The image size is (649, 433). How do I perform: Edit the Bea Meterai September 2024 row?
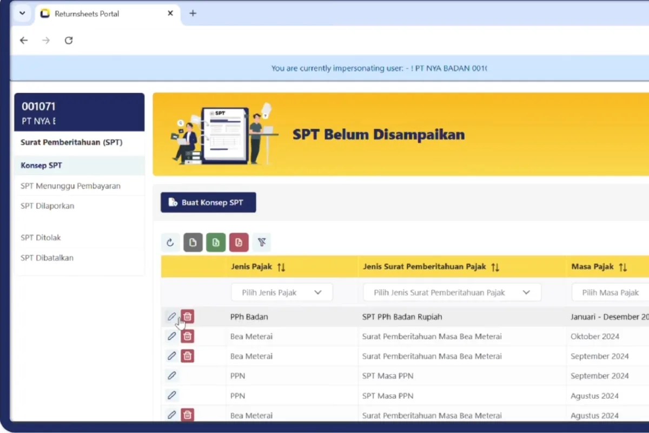pyautogui.click(x=171, y=356)
